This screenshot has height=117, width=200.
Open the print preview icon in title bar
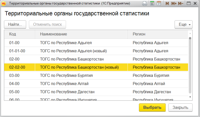[x=145, y=4]
